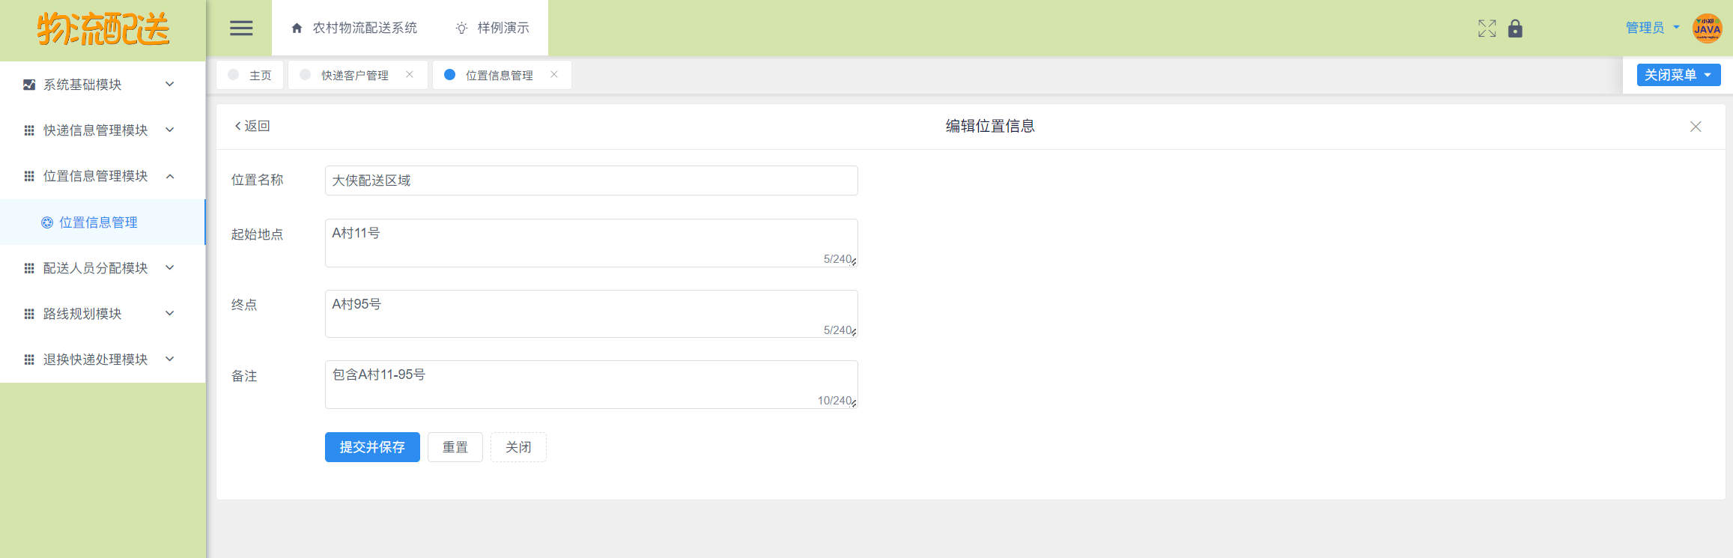Image resolution: width=1733 pixels, height=558 pixels.
Task: Click the 位置名称 field label
Action: 257,180
